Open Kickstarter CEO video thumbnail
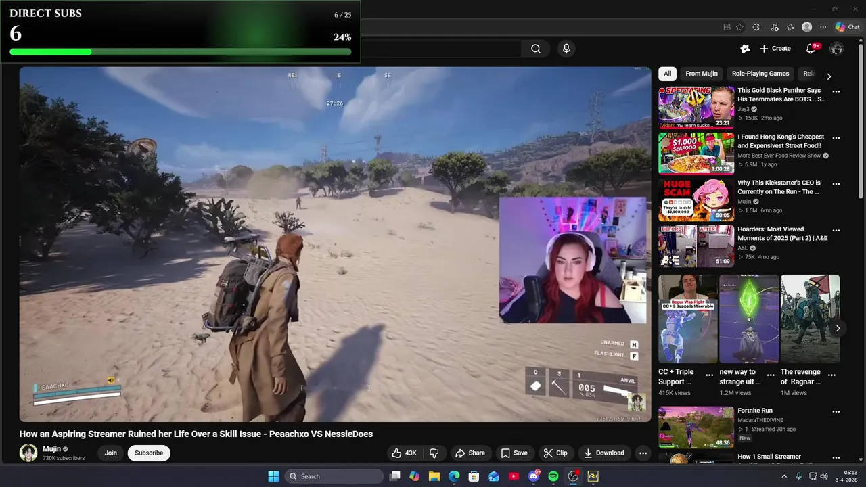The image size is (866, 487). pos(696,200)
